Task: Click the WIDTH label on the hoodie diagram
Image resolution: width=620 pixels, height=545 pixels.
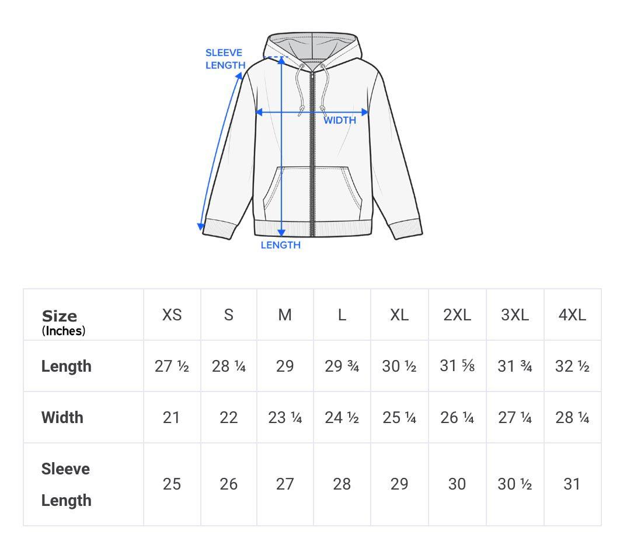Action: [x=340, y=120]
